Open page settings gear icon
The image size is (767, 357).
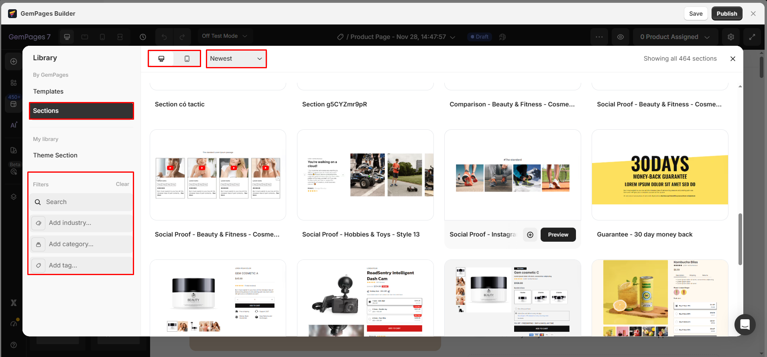(731, 37)
